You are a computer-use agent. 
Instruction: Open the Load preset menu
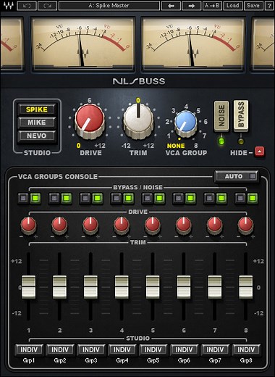[x=233, y=6]
